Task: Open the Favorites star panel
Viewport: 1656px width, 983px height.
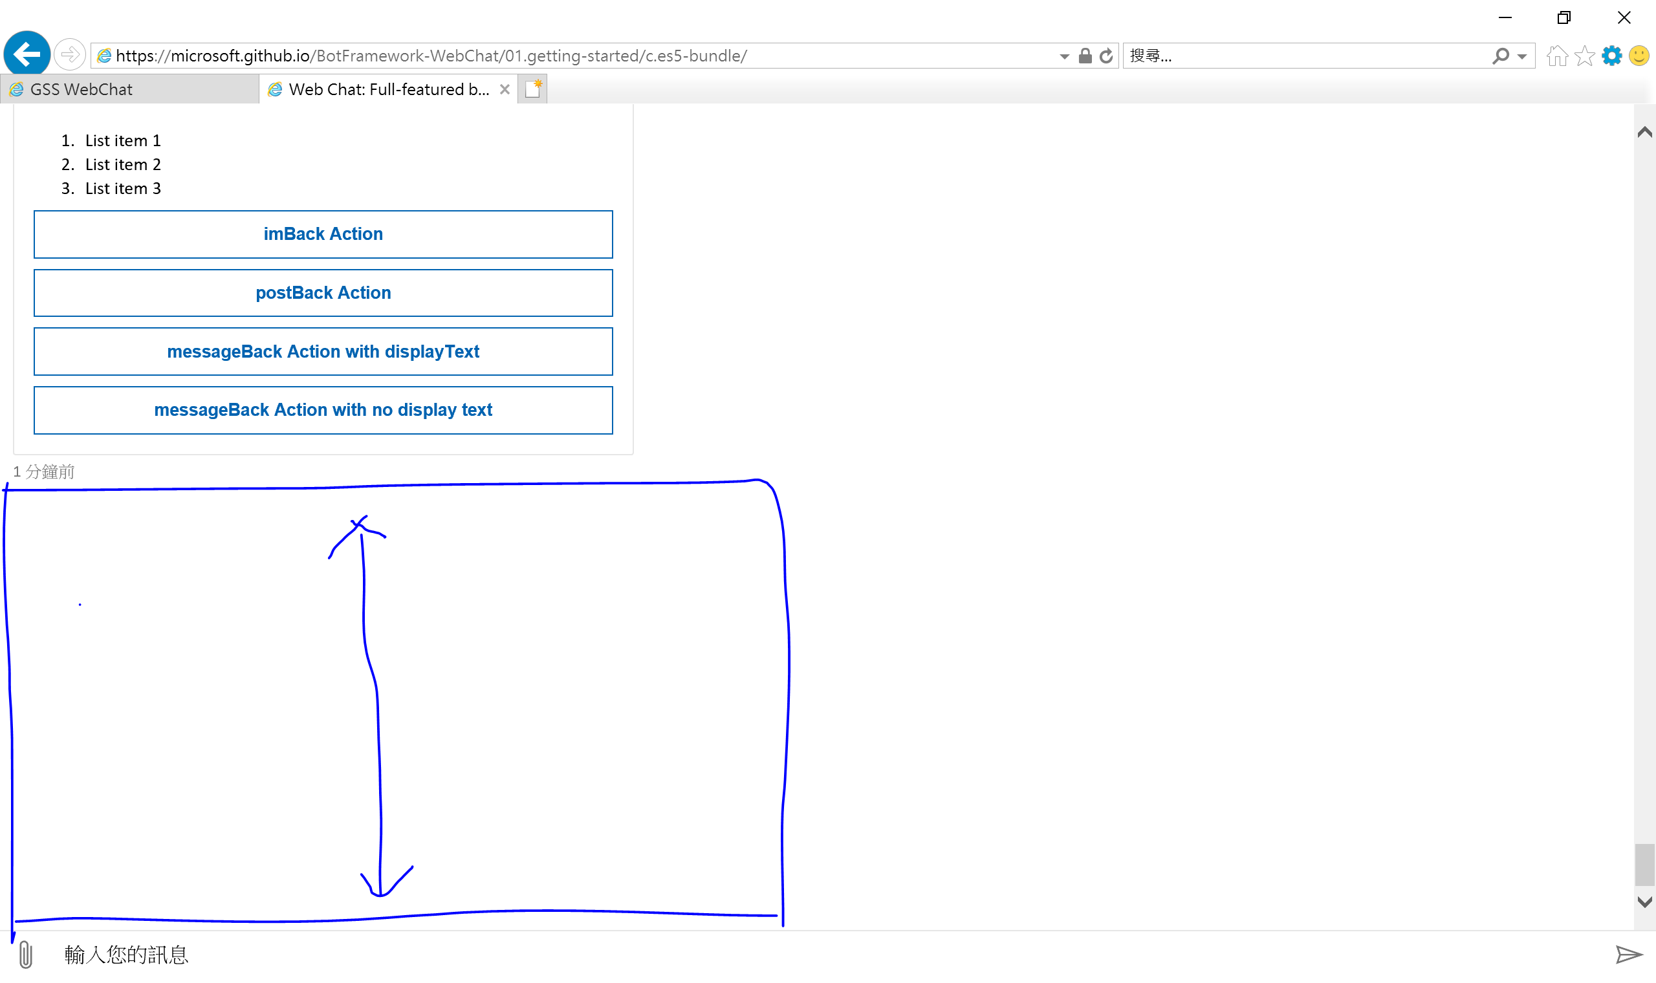Action: tap(1584, 55)
